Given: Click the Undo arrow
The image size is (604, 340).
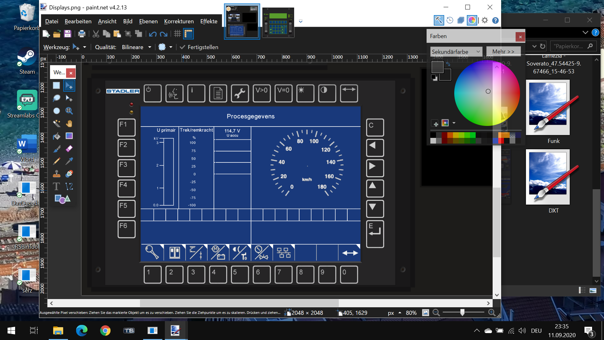Looking at the screenshot, I should 153,34.
